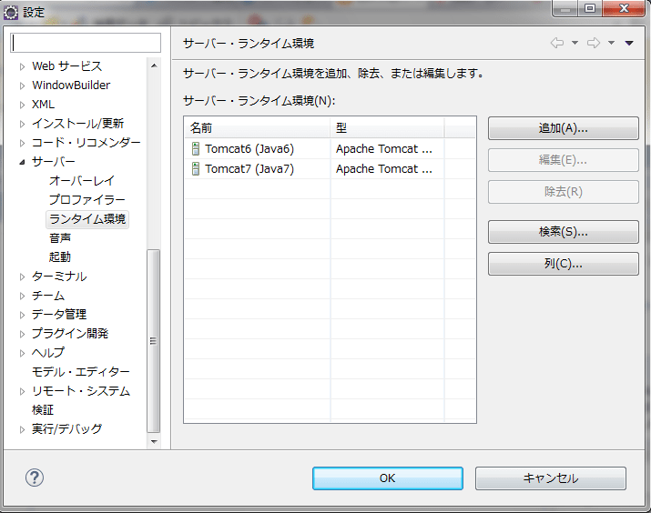Click the 列(C)... button
The image size is (651, 513).
(563, 264)
